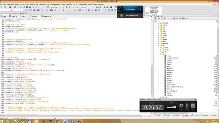Click the recorder Delete icon
Screen dimensions: 219x123
181,106
